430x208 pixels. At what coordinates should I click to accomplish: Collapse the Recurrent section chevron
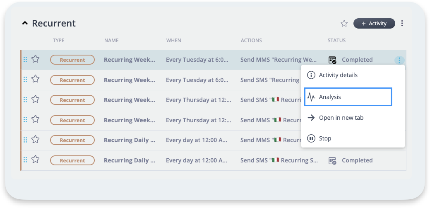coord(25,24)
